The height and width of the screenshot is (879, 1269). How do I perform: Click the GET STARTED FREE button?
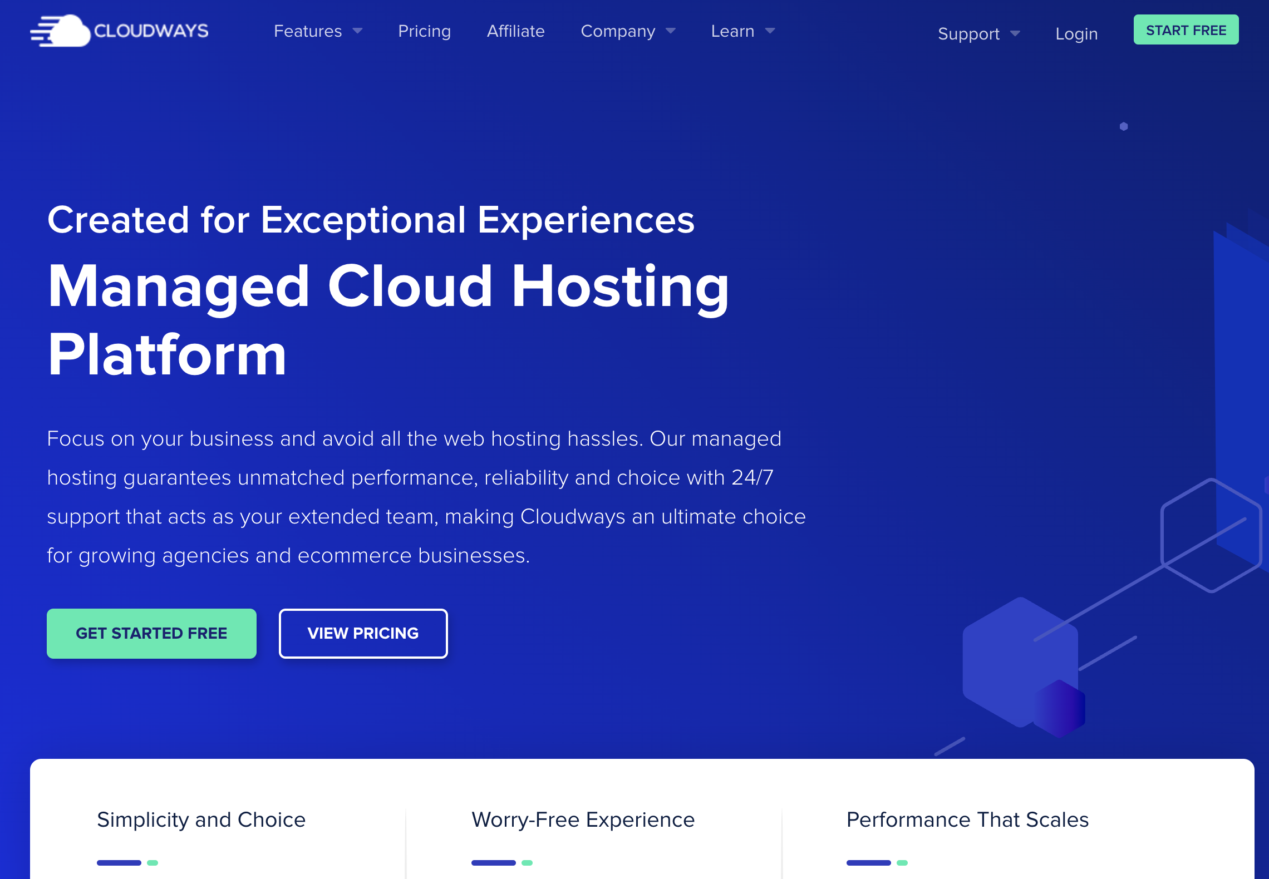tap(151, 633)
